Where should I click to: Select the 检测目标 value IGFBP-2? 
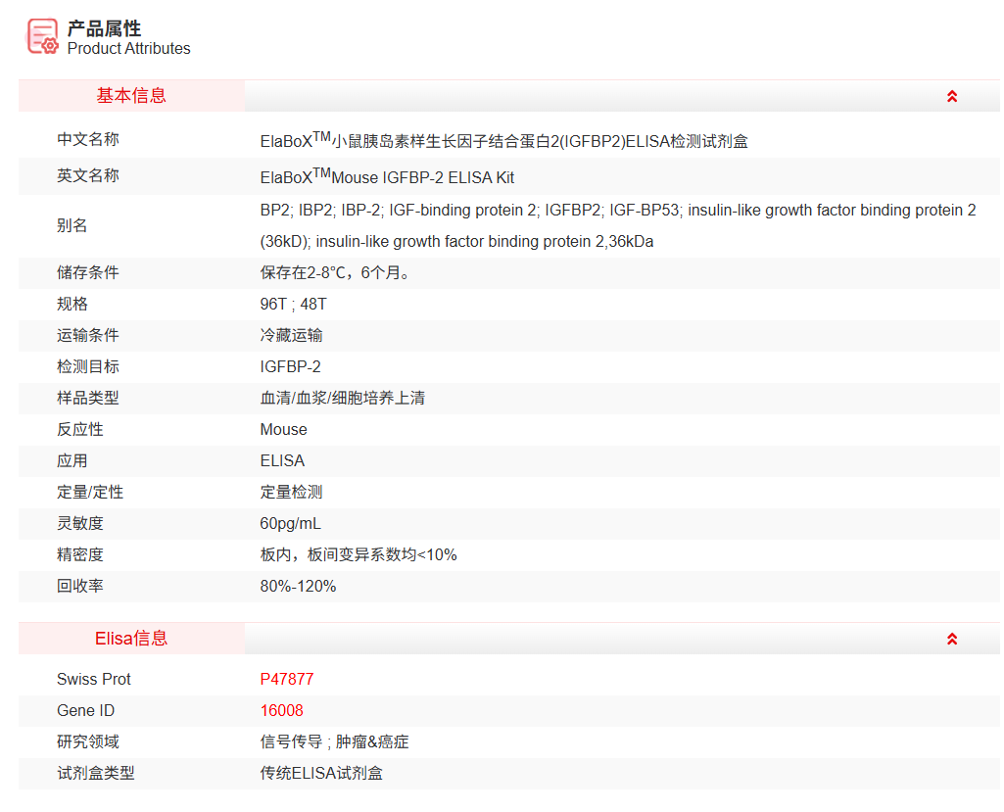click(x=292, y=366)
